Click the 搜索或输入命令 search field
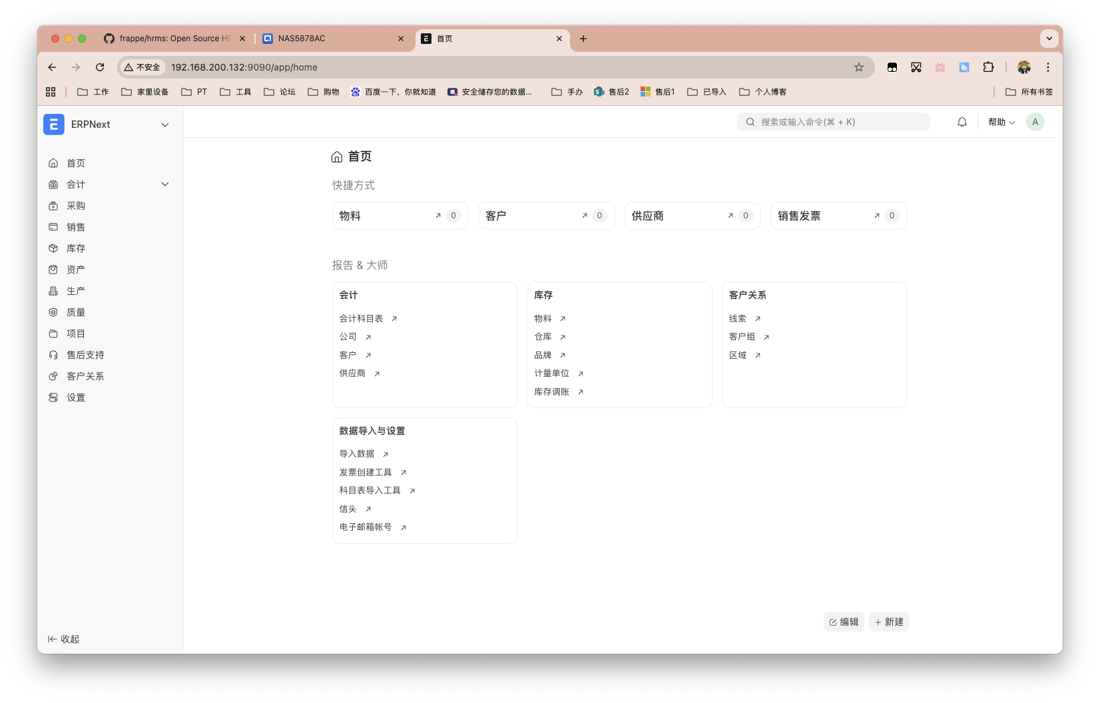The width and height of the screenshot is (1100, 703). click(x=832, y=122)
